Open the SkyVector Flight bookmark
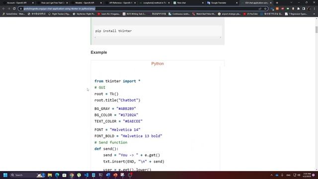The image size is (318, 179). [84, 14]
